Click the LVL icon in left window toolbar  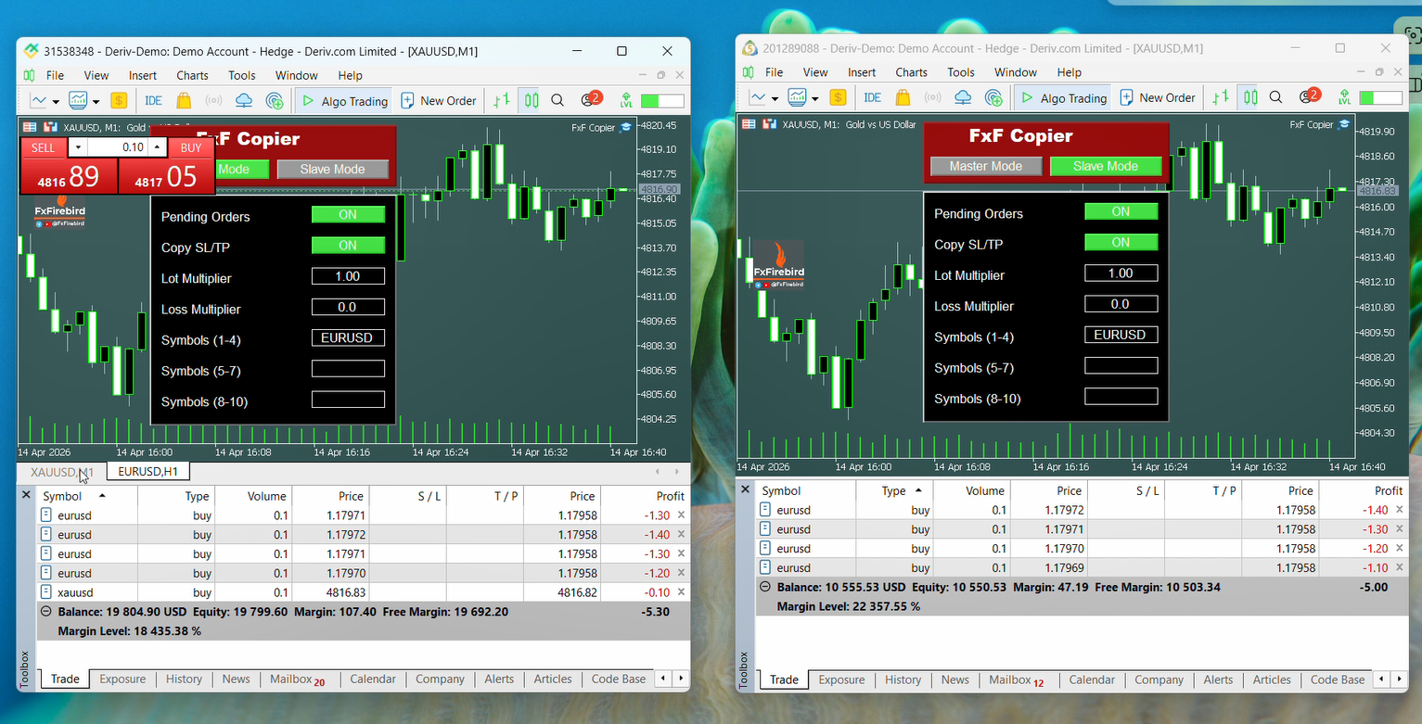pos(627,101)
